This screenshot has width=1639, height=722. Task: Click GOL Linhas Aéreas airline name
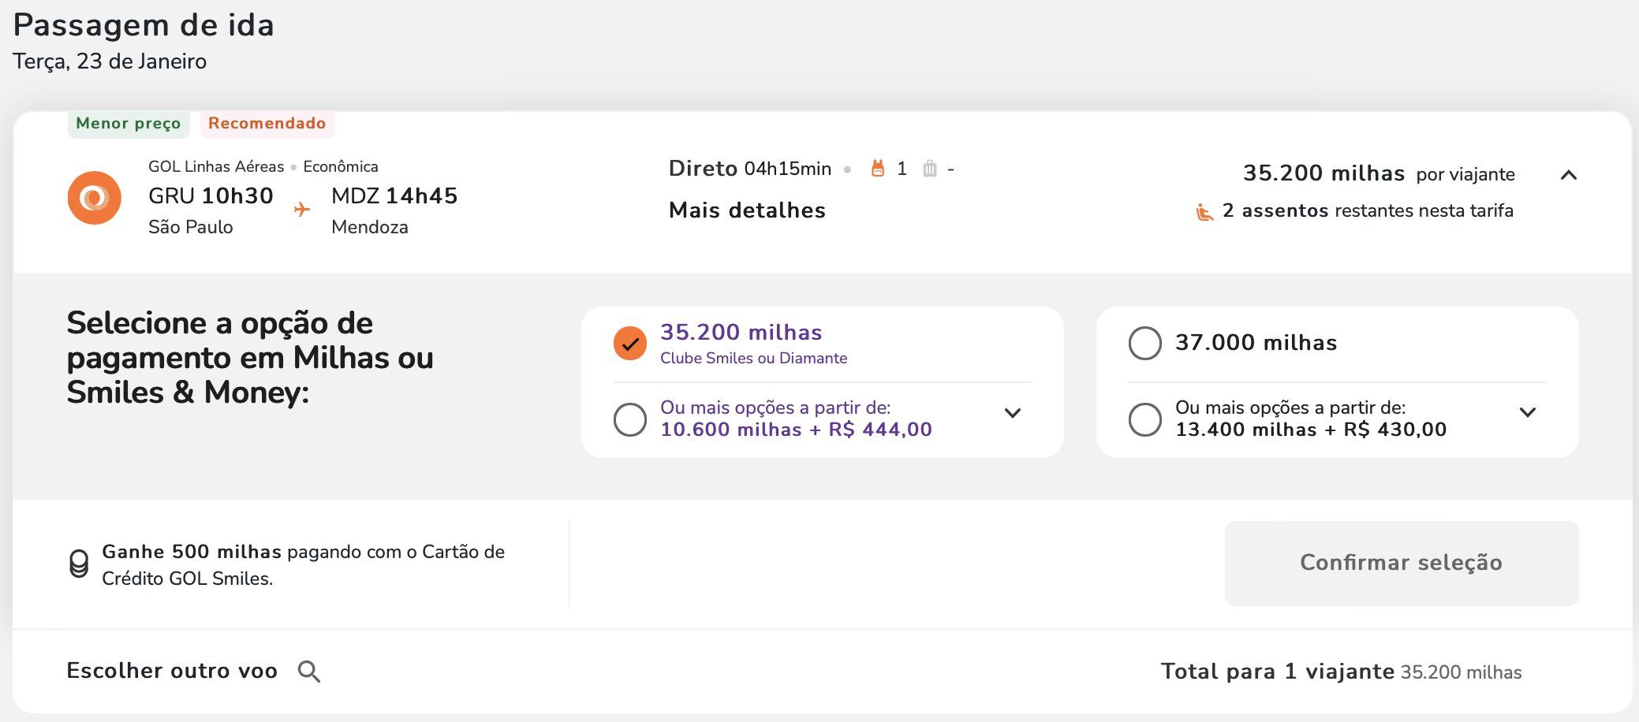[x=216, y=166]
